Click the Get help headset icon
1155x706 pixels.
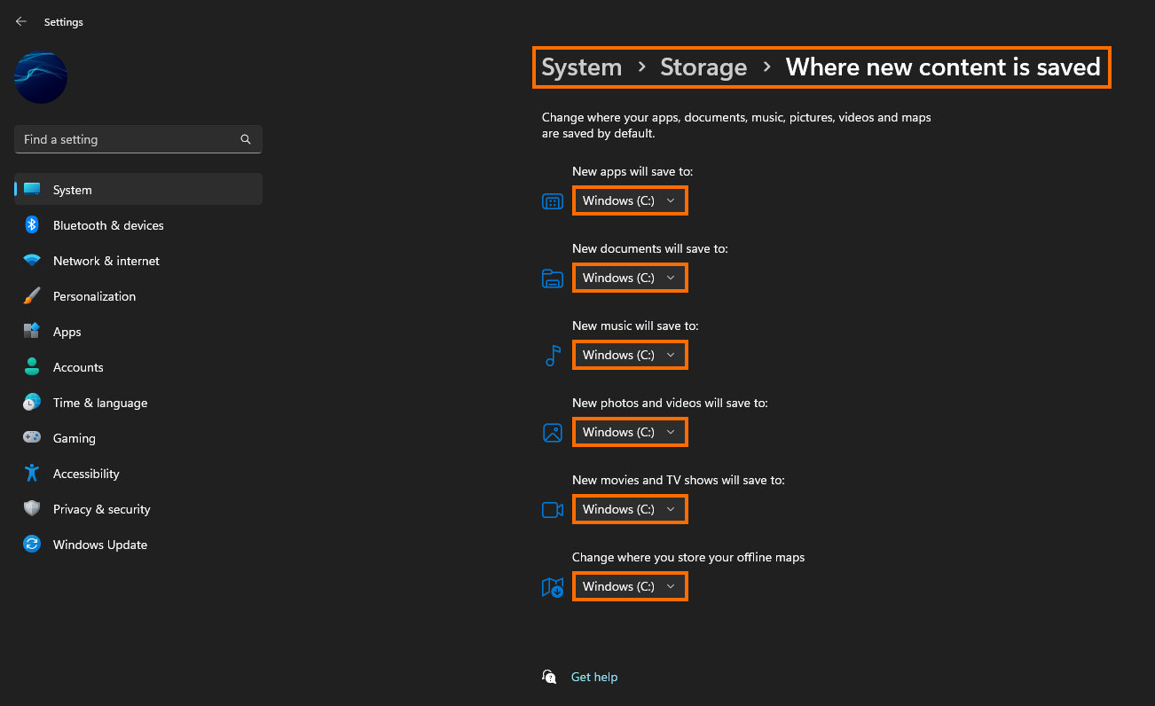(x=549, y=677)
